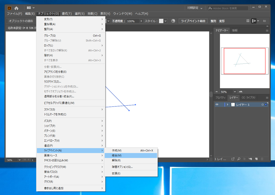Open the 不透明度 slider arrow

pyautogui.click(x=141, y=21)
